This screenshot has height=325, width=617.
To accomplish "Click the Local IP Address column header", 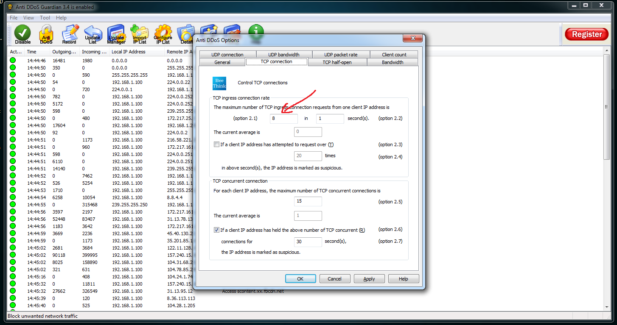I will (x=137, y=52).
